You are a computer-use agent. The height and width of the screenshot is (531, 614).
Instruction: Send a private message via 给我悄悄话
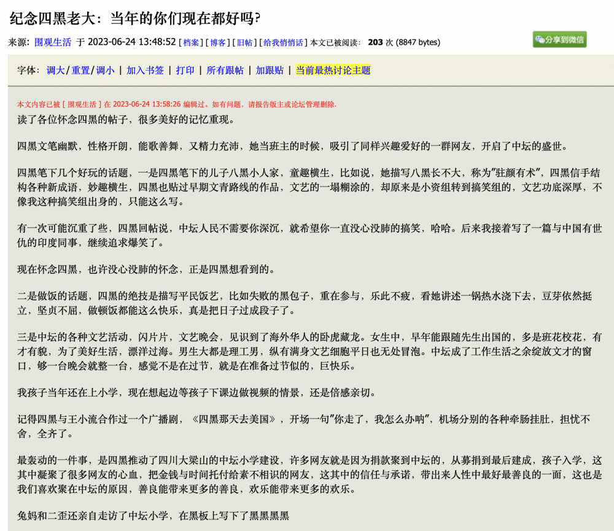pos(282,42)
